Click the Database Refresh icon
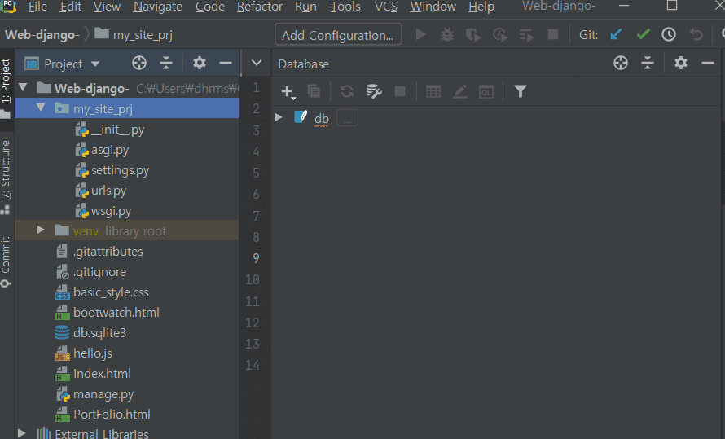The width and height of the screenshot is (725, 439). [347, 91]
